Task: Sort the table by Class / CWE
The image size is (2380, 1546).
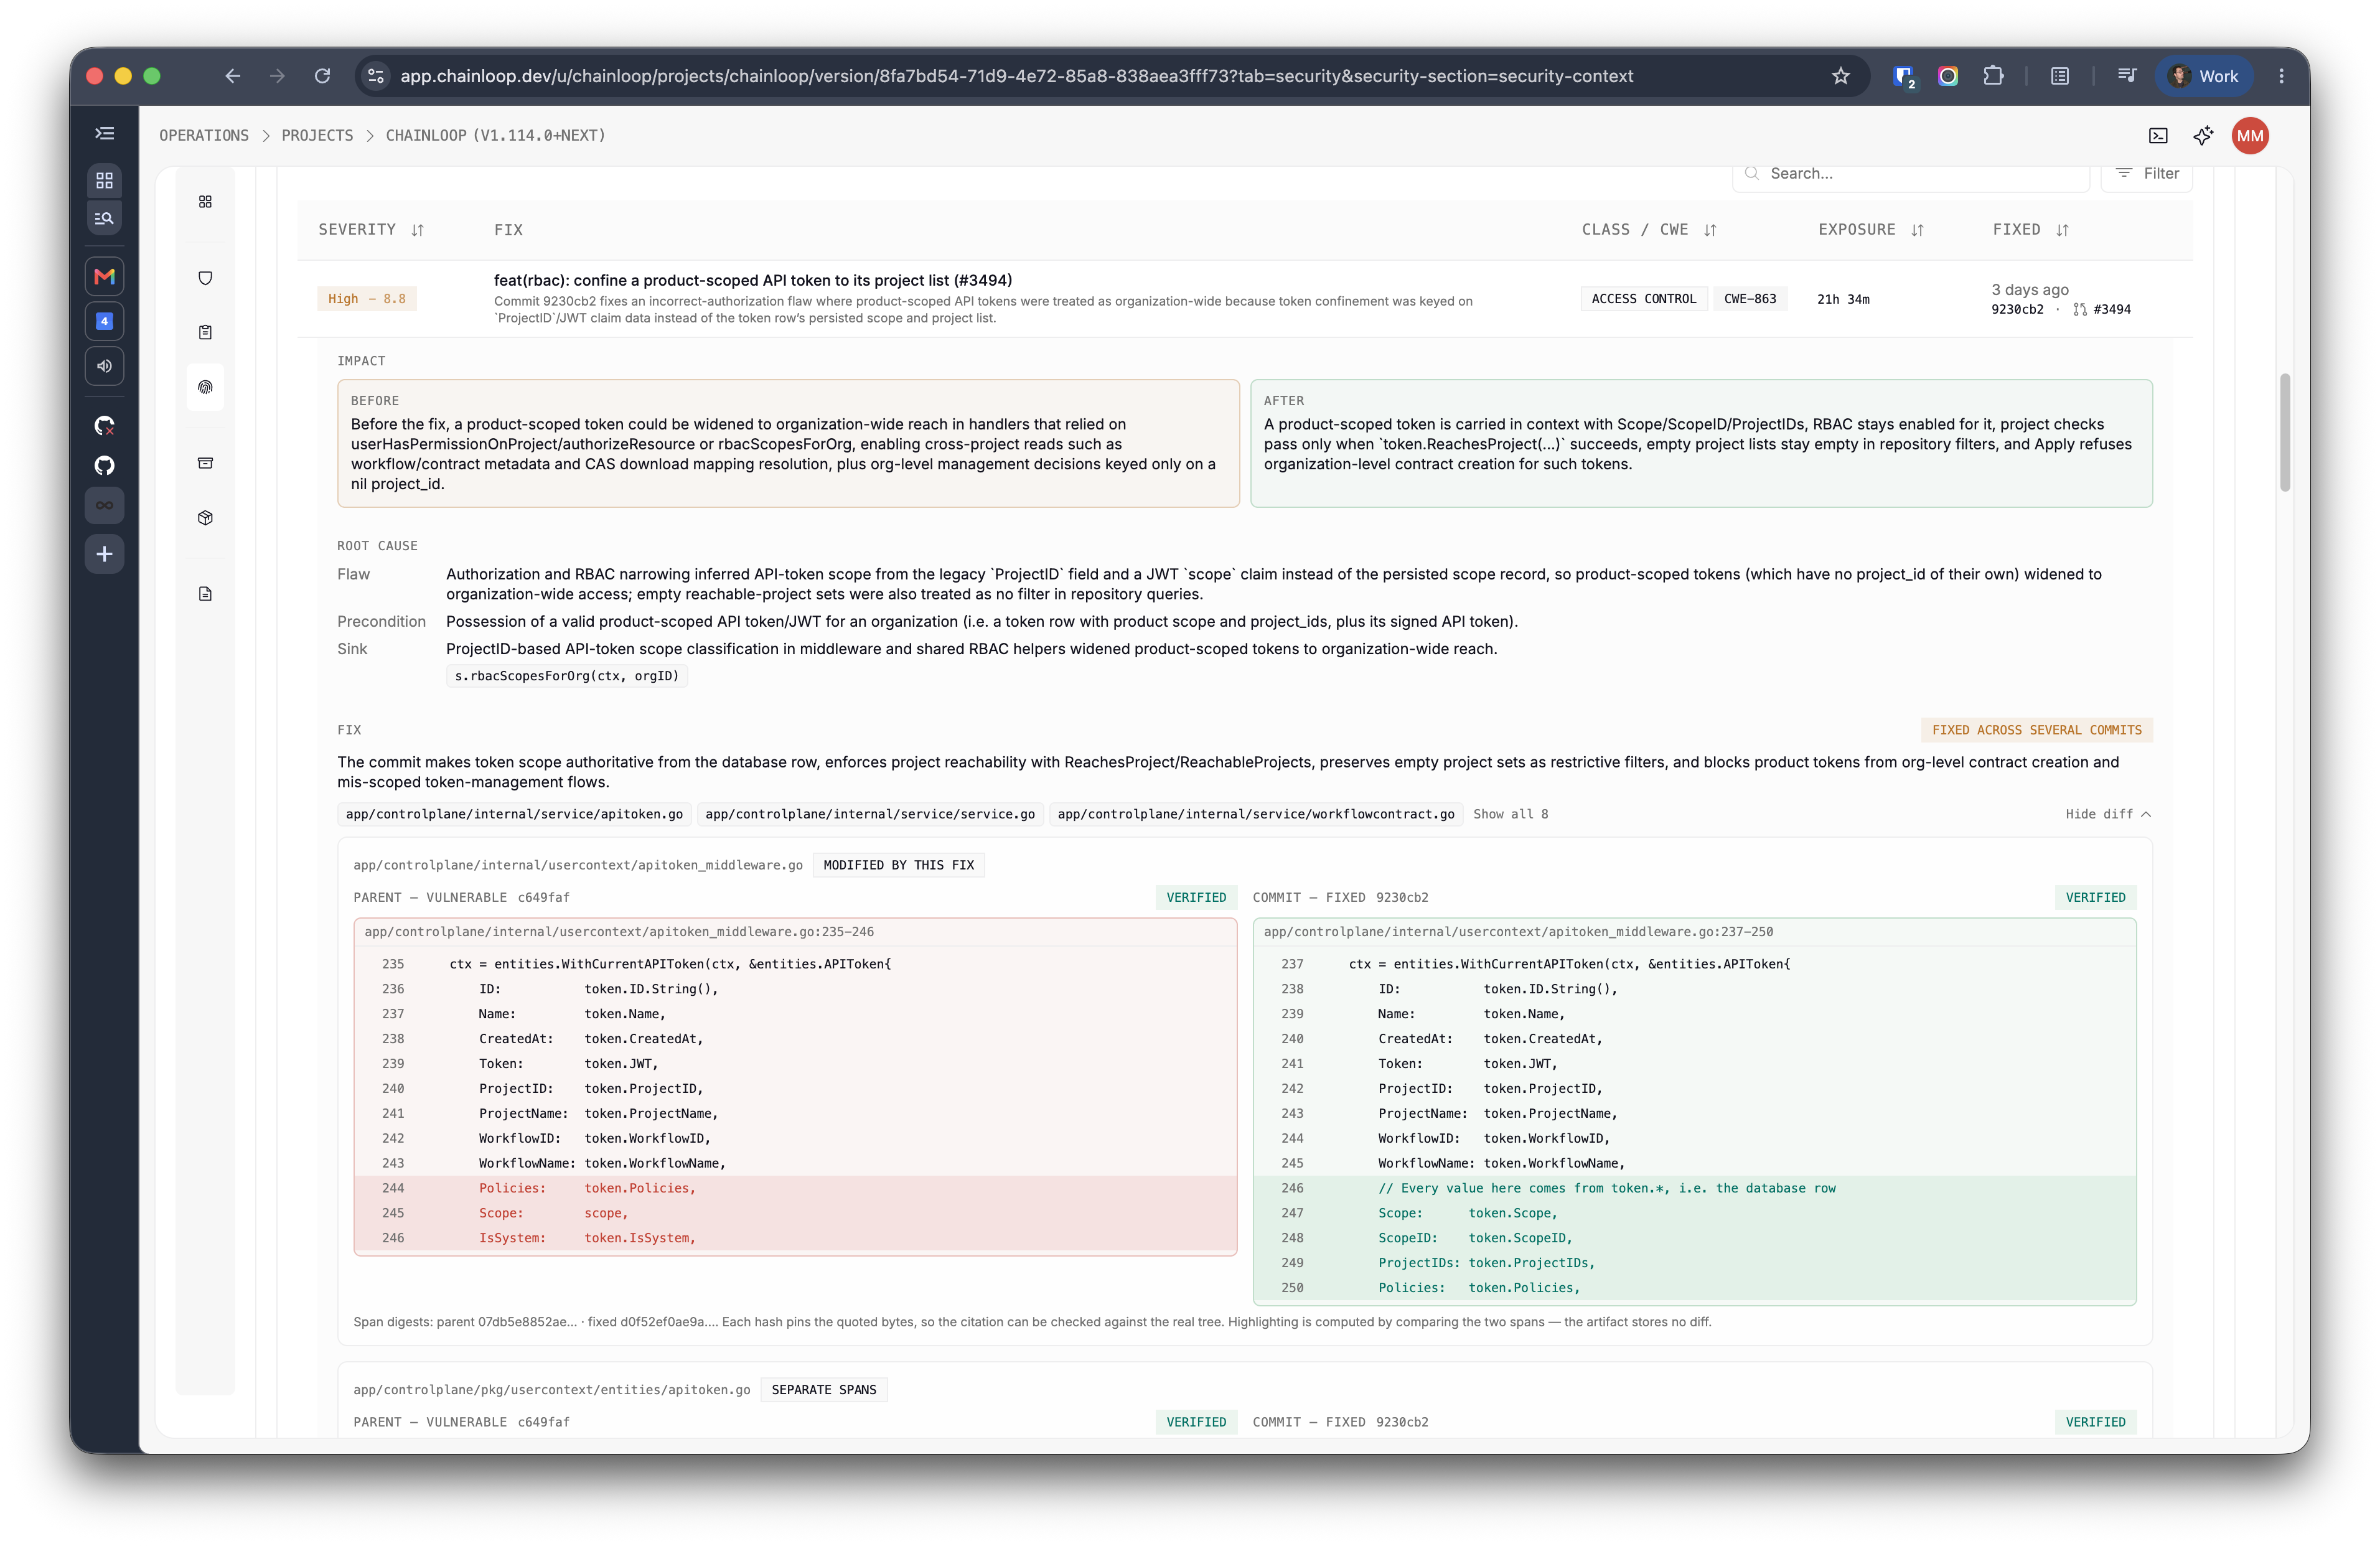Action: (x=1649, y=230)
